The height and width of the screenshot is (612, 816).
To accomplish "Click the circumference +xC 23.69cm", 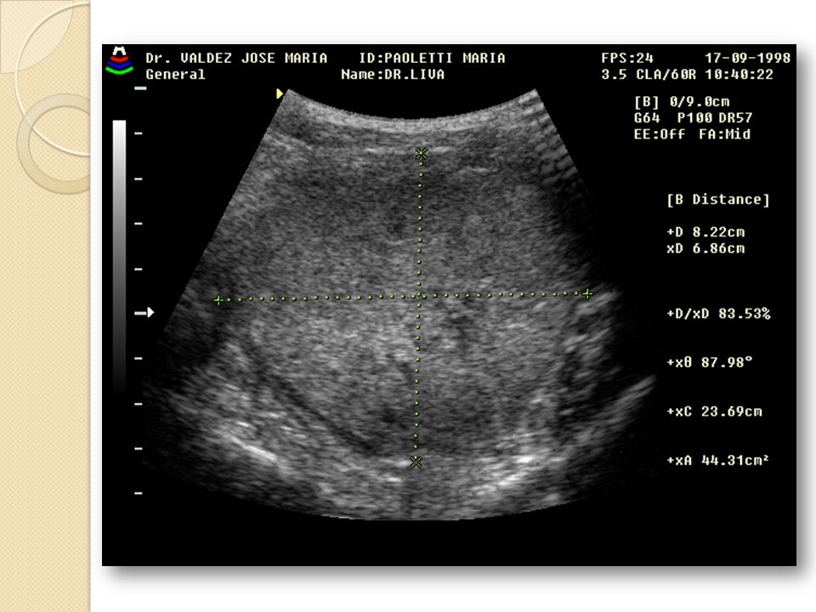I will (x=714, y=411).
